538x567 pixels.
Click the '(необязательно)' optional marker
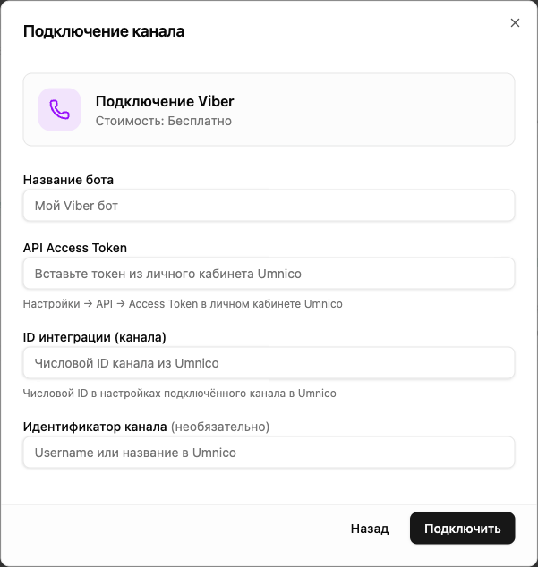(x=220, y=427)
